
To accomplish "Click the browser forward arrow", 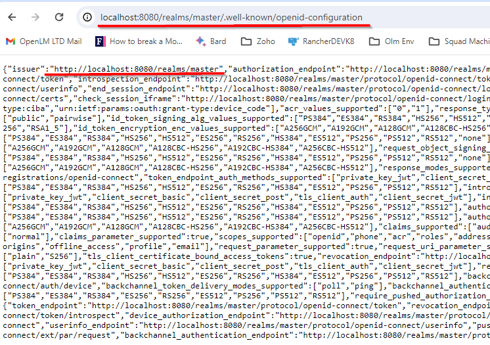I will click(35, 17).
